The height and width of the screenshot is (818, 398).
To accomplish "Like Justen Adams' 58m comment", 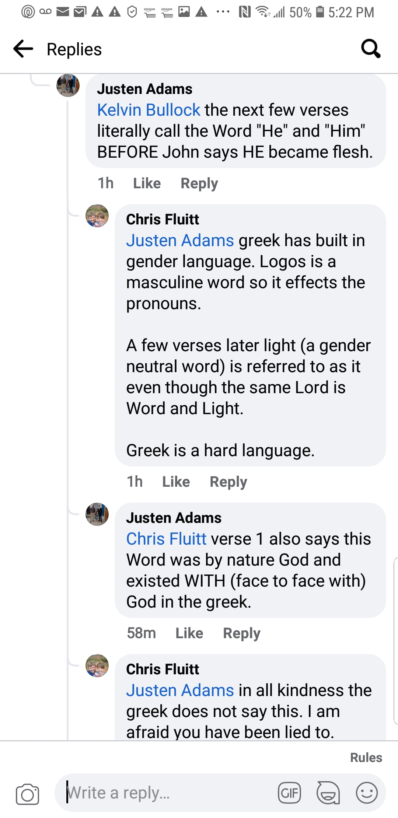I will (x=189, y=633).
